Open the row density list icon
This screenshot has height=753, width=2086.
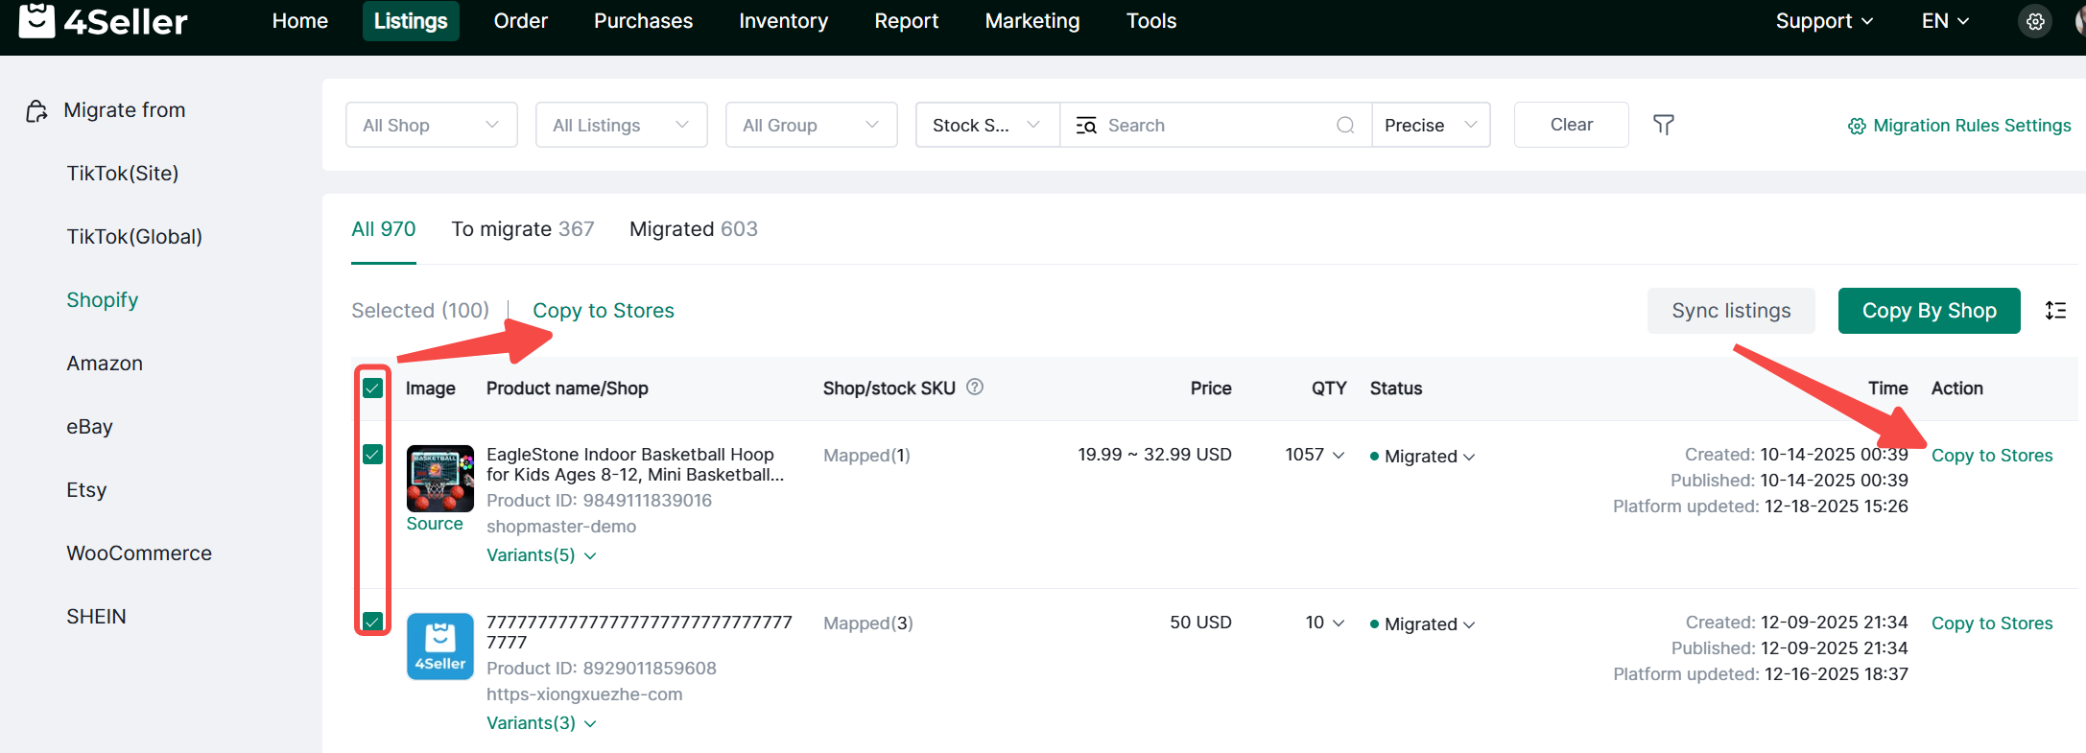coord(2055,311)
